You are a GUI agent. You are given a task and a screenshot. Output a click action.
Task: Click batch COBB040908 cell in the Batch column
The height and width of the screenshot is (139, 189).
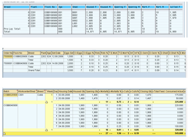pyautogui.click(x=10, y=106)
